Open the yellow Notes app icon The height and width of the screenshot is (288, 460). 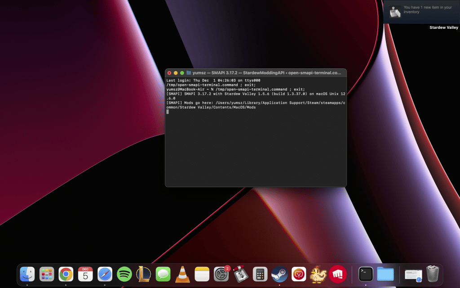202,274
